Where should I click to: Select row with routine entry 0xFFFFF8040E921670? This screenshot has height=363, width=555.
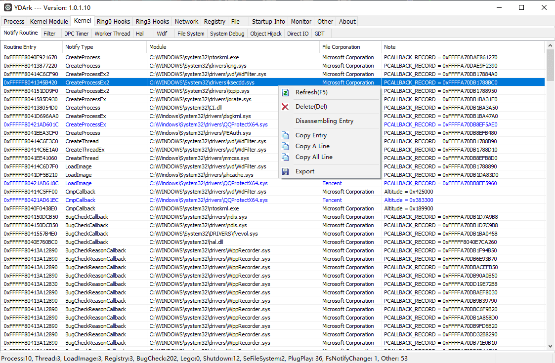pos(272,57)
